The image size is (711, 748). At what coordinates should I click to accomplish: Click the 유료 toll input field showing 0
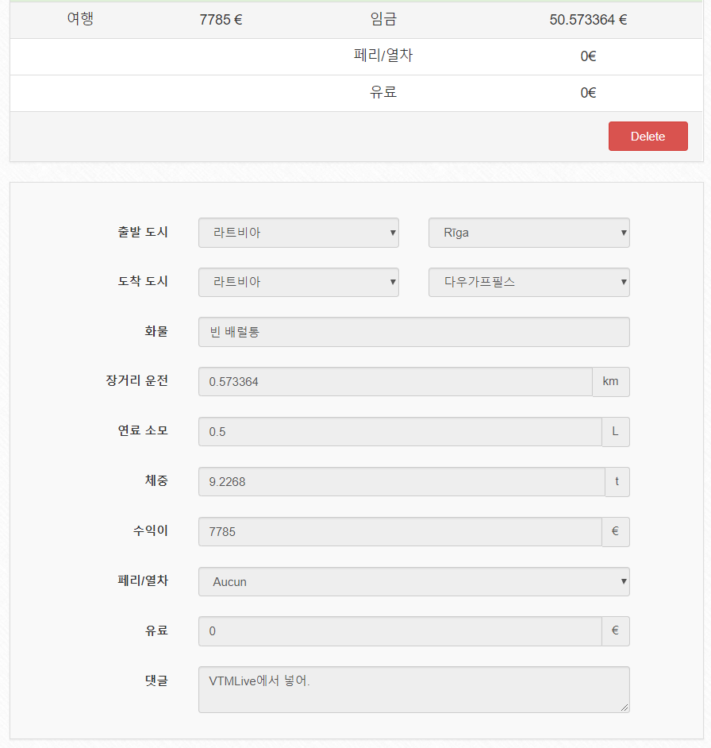[x=400, y=631]
